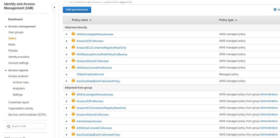Focus the Search IAM field

click(26, 126)
